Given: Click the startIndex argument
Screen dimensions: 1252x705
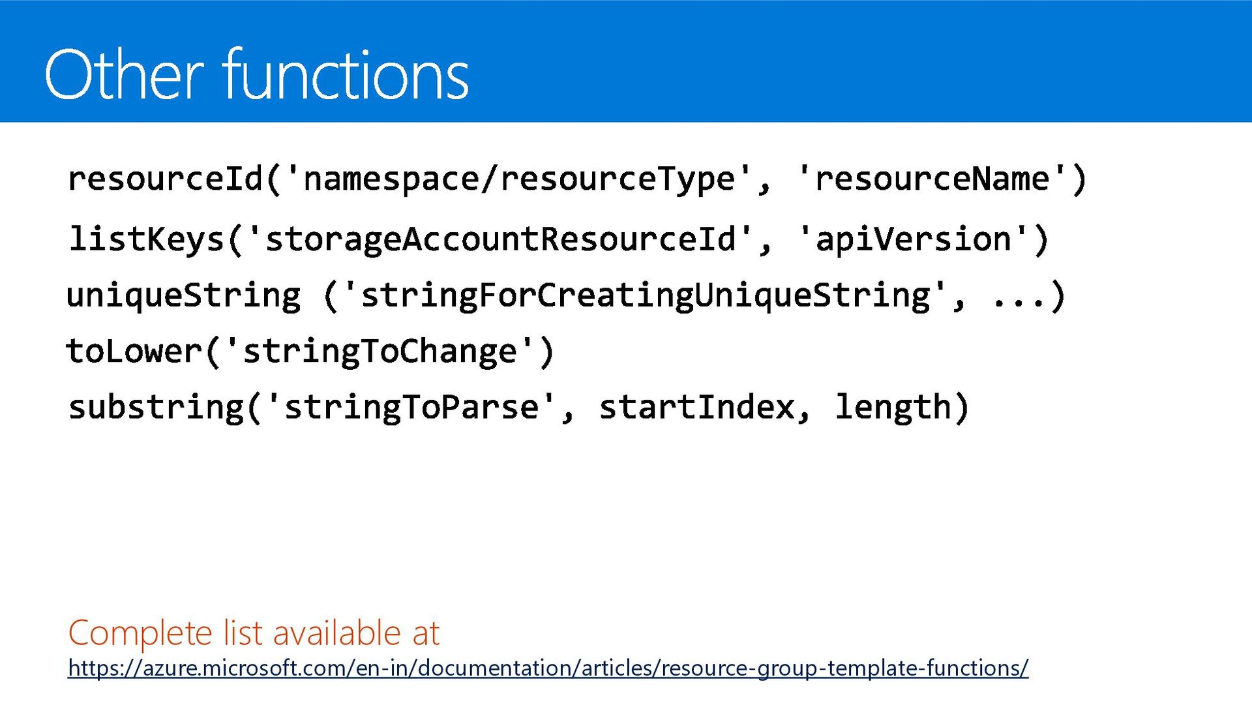Looking at the screenshot, I should coord(697,407).
